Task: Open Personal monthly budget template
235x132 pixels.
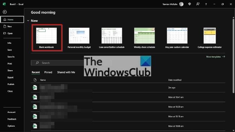Action: tap(79, 38)
